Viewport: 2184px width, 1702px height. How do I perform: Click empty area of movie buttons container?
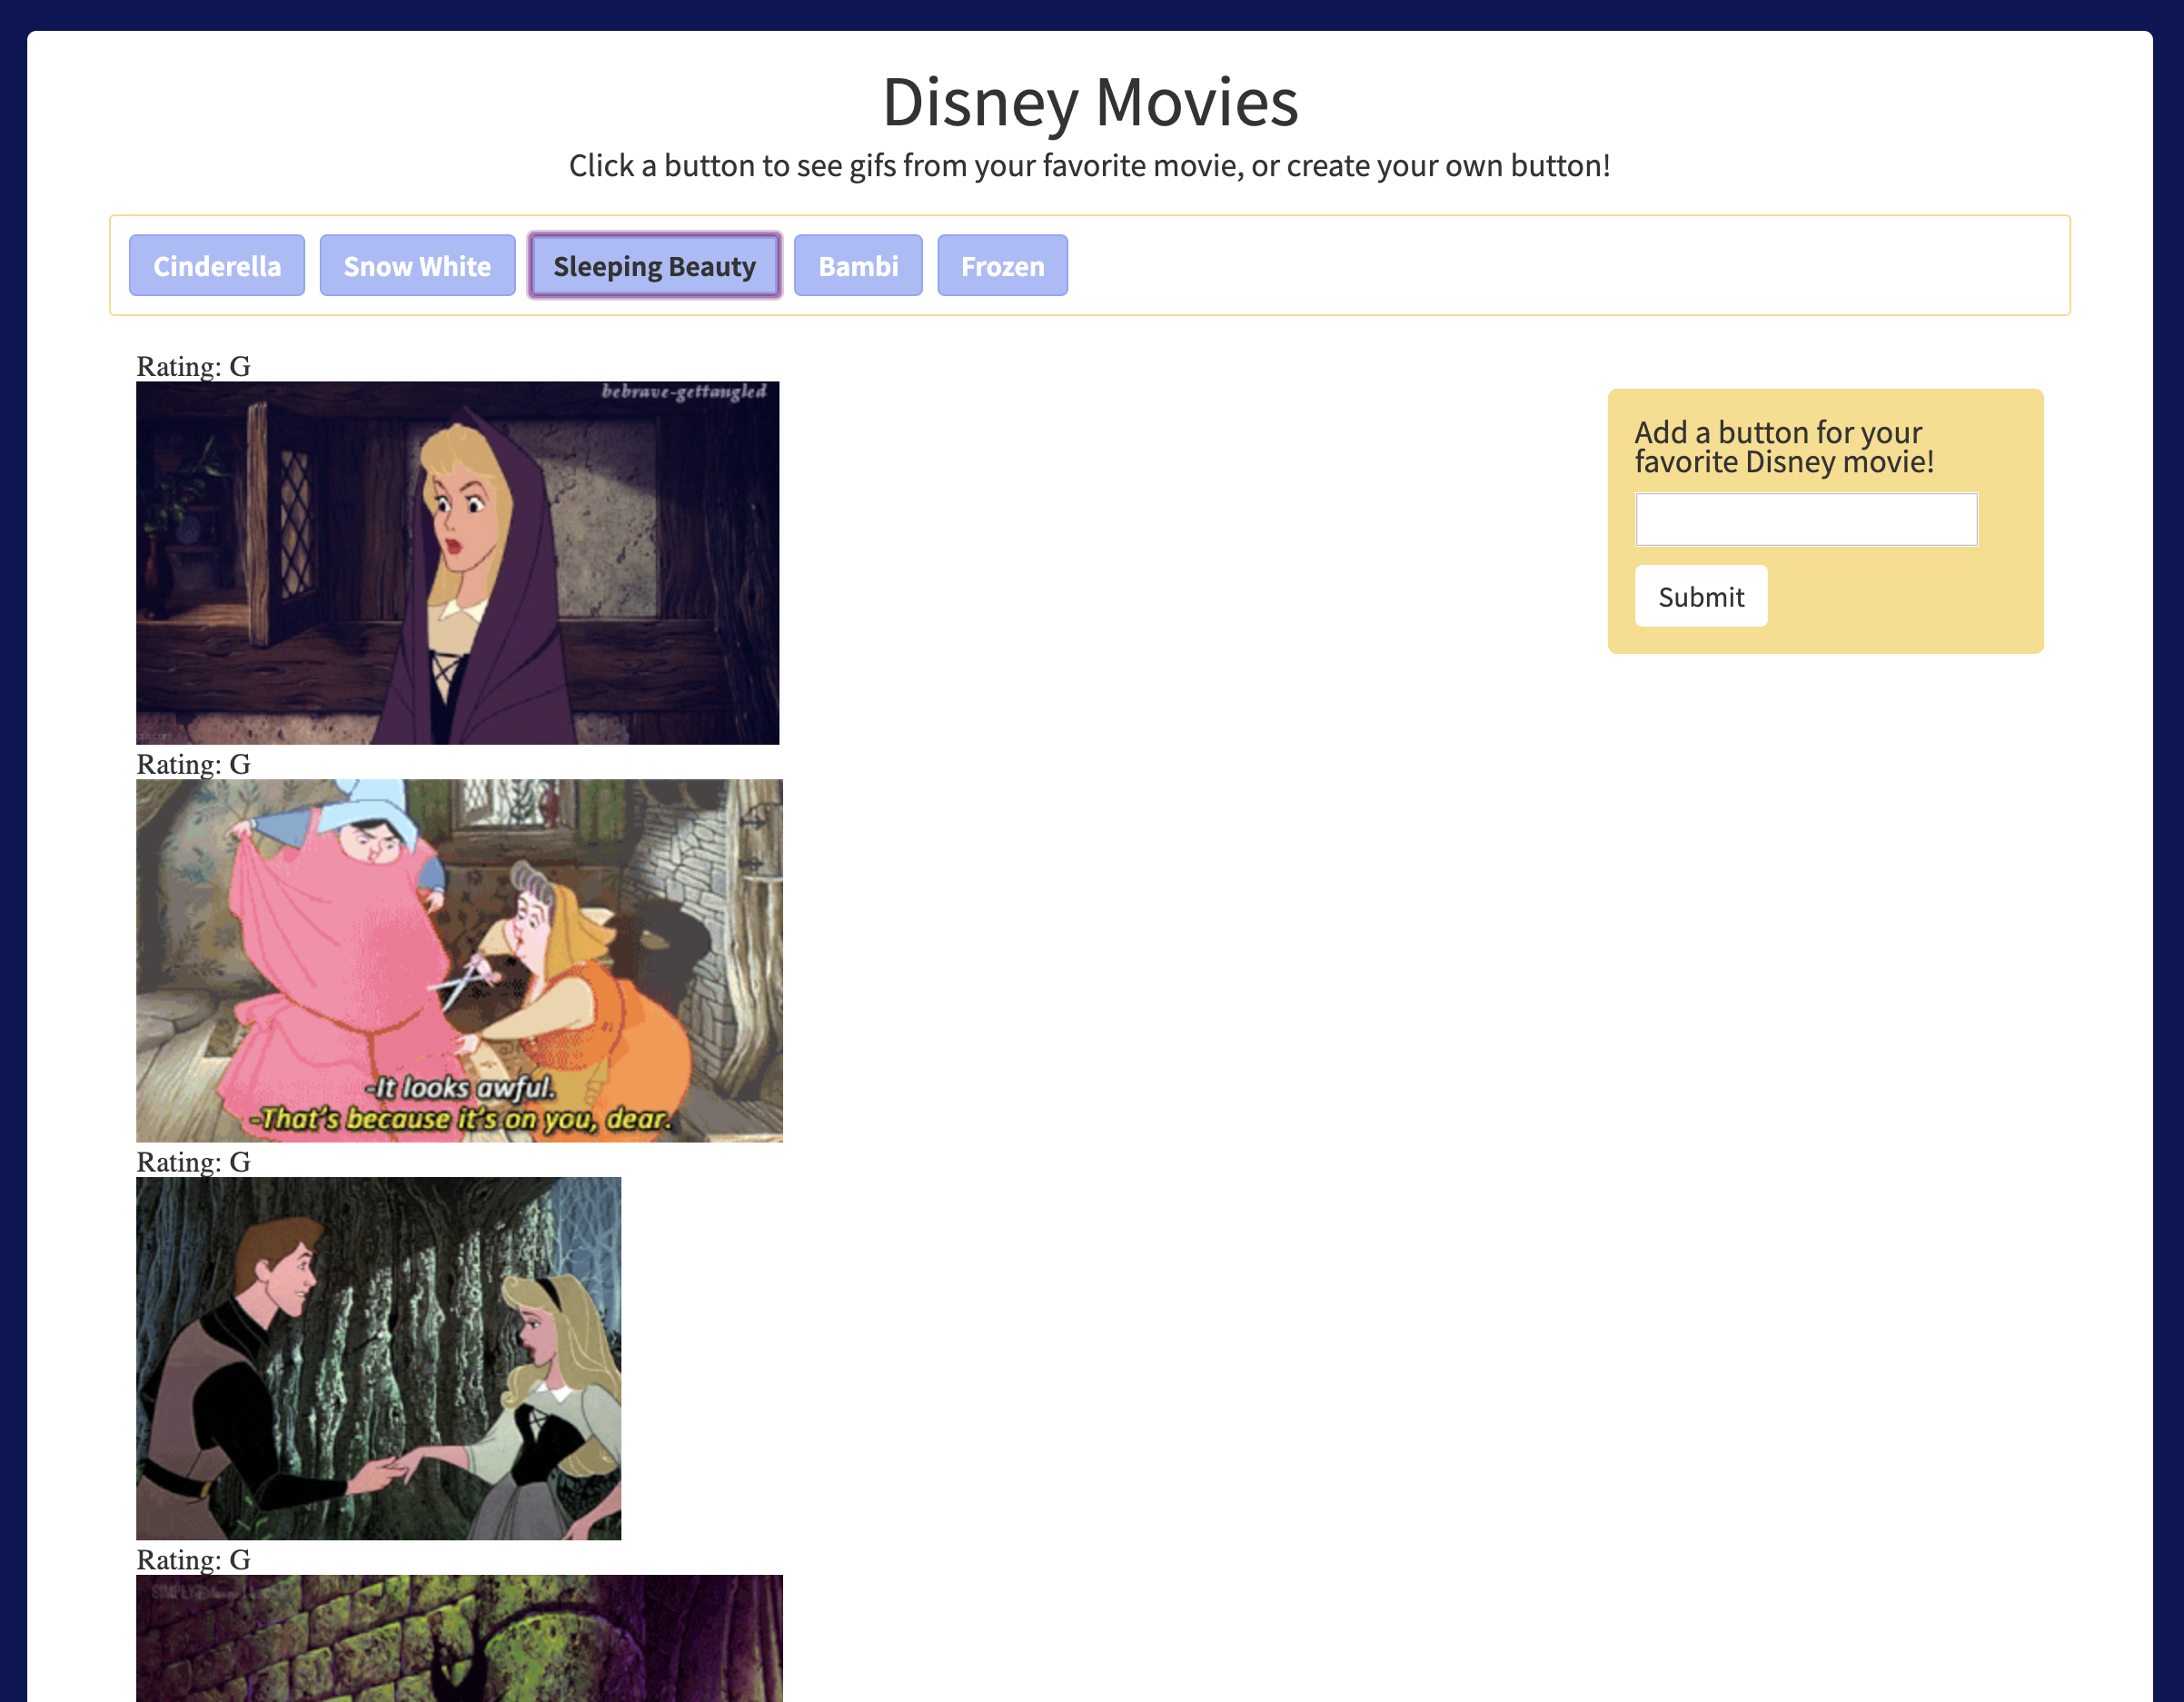click(1560, 266)
